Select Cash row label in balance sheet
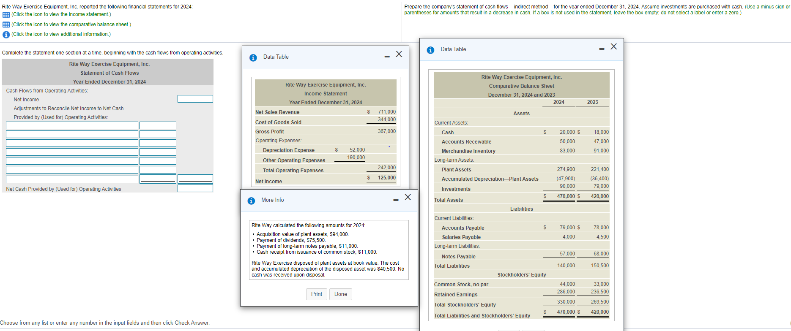The image size is (791, 331). click(x=448, y=133)
